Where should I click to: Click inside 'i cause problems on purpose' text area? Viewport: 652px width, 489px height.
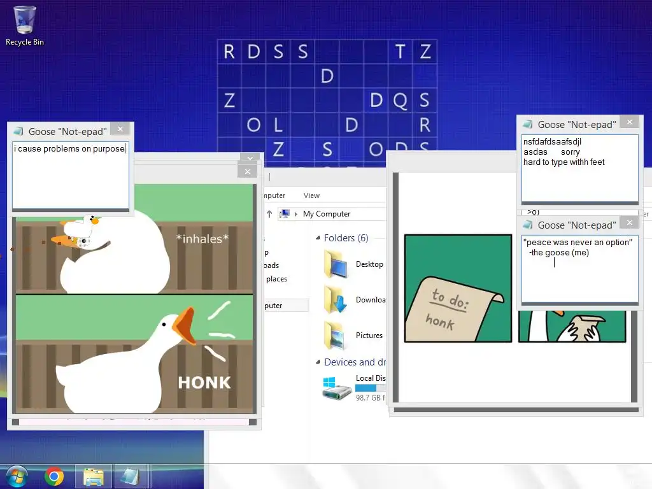click(71, 174)
